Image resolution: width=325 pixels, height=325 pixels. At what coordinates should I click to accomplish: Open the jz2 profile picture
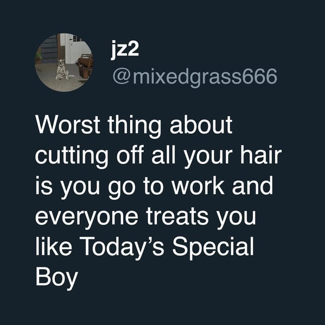64,62
